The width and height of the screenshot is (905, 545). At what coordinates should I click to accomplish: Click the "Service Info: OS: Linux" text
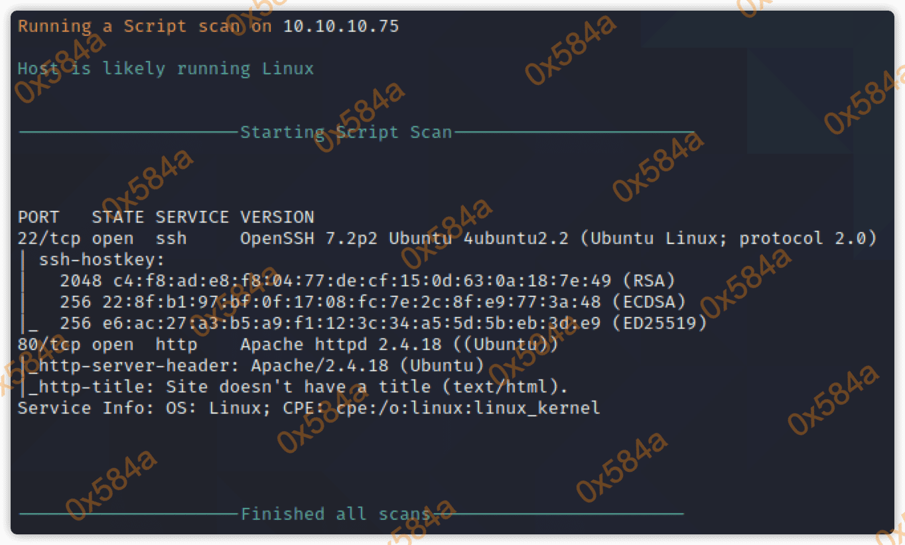pos(139,408)
